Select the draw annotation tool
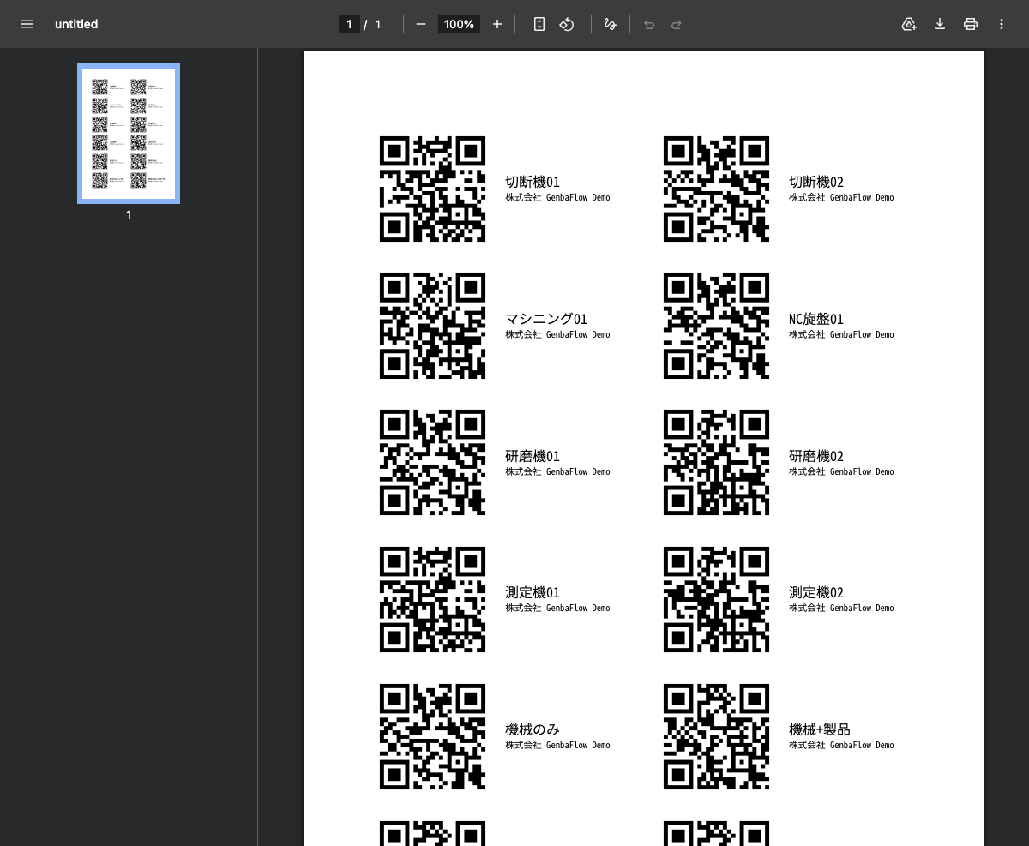 pos(611,24)
